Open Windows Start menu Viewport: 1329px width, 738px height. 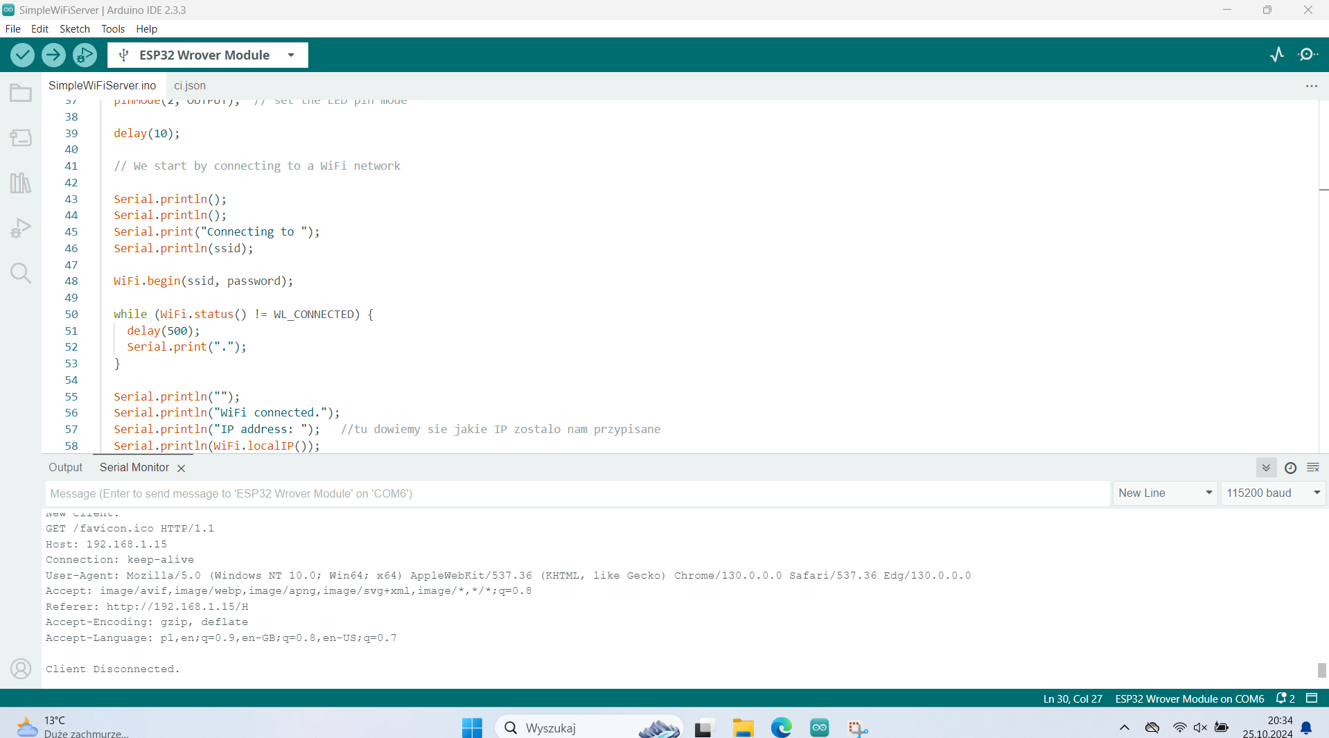472,728
